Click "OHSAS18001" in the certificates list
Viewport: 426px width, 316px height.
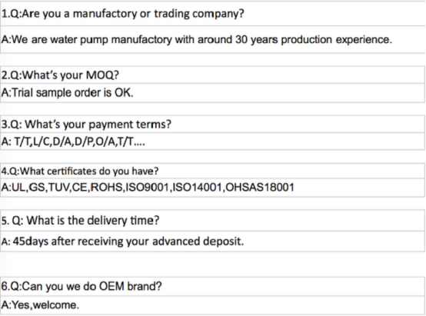click(260, 188)
